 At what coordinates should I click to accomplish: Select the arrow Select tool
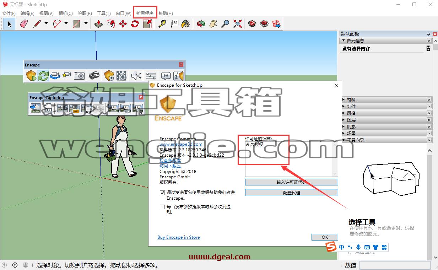tap(9, 24)
